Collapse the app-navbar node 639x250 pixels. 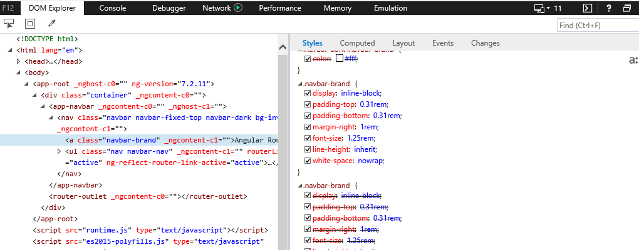(x=43, y=106)
